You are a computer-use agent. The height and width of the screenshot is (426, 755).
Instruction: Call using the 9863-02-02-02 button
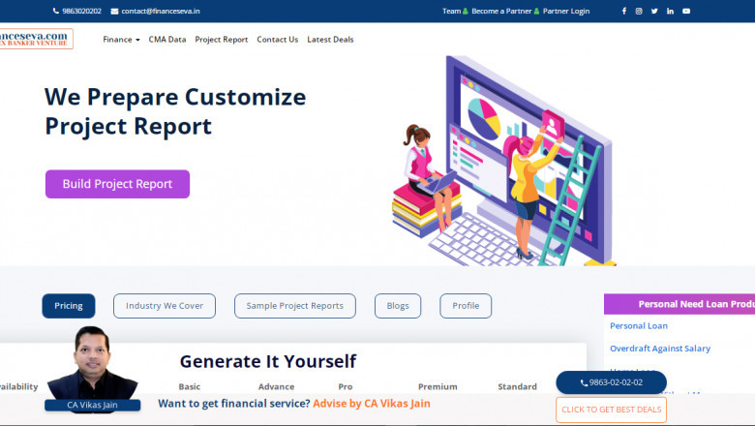[x=611, y=382]
